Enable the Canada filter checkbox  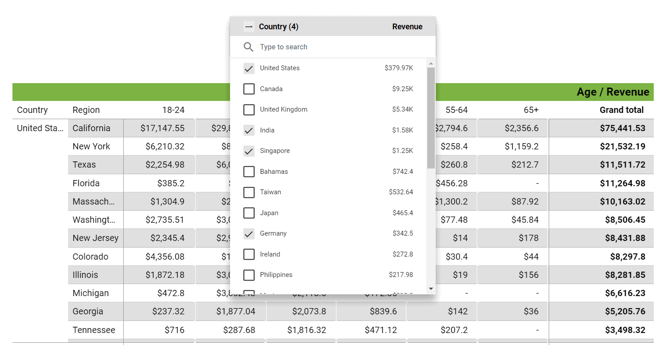249,89
